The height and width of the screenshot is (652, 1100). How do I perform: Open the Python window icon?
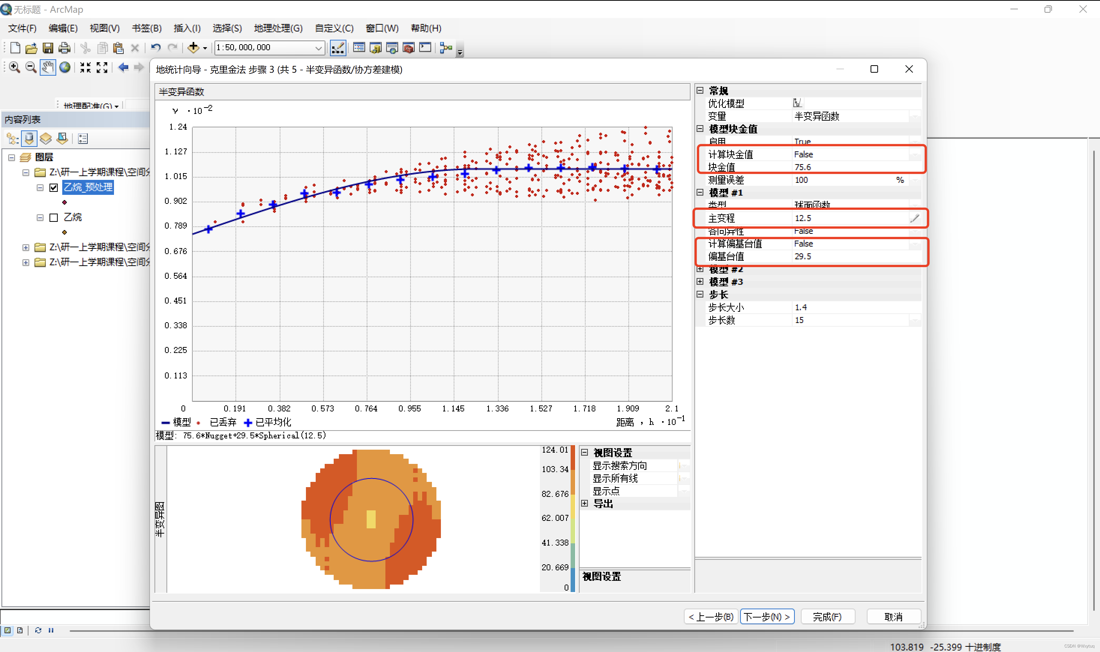425,48
